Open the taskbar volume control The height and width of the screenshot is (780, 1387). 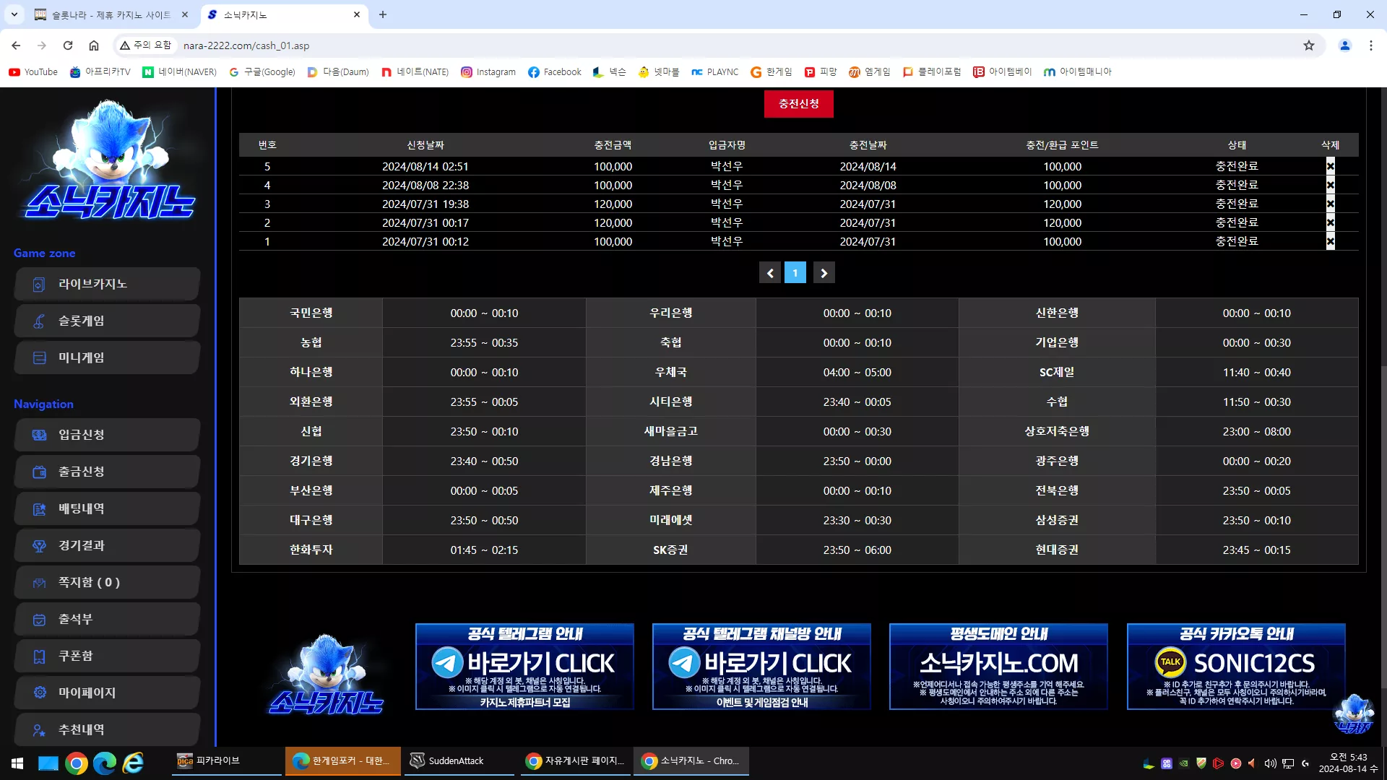click(1270, 763)
